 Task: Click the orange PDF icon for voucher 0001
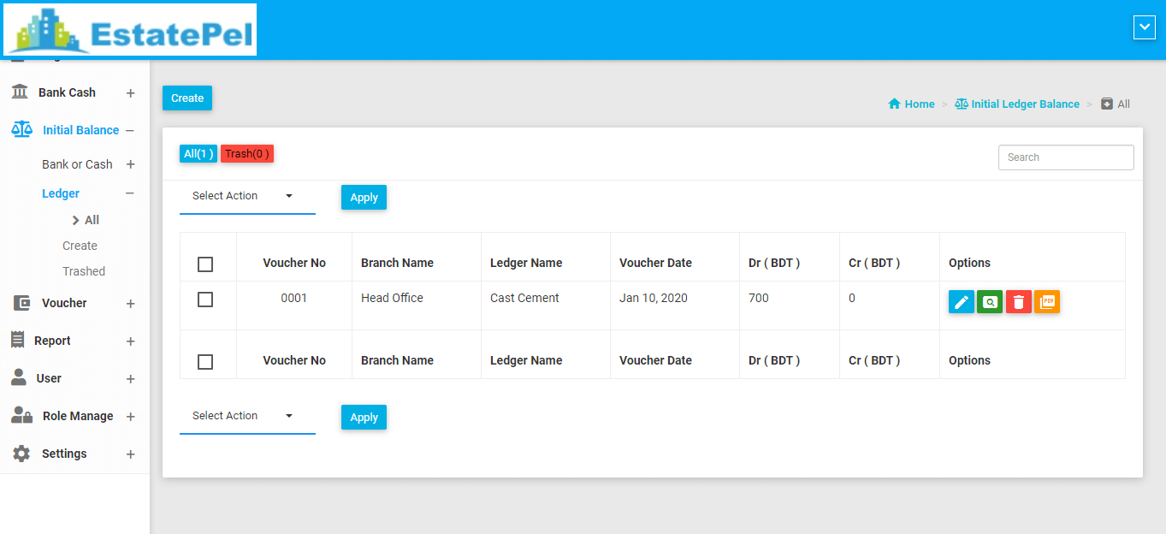pos(1047,302)
